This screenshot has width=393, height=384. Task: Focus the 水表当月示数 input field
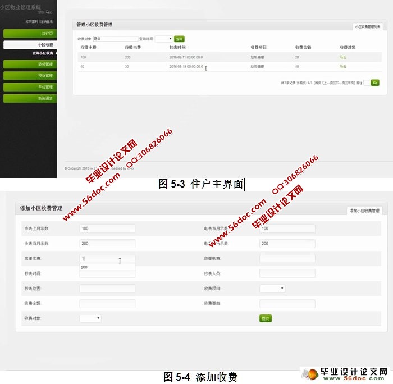pyautogui.click(x=107, y=244)
